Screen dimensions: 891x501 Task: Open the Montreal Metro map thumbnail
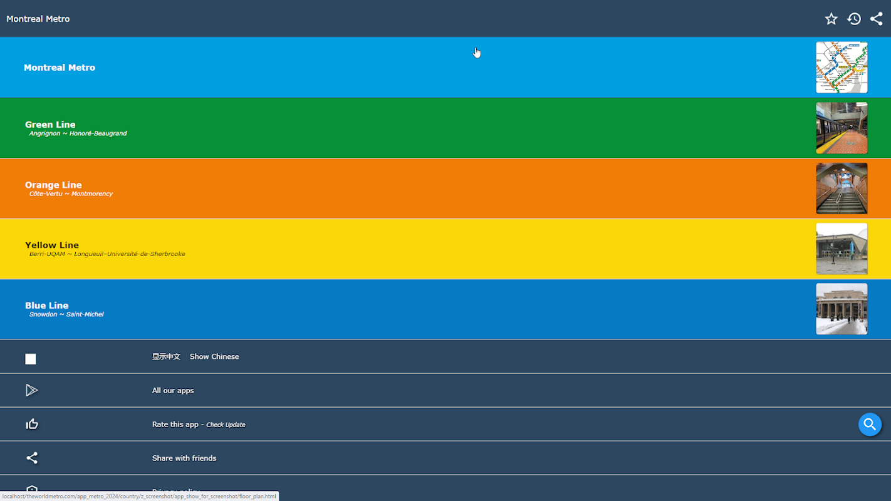pos(841,68)
